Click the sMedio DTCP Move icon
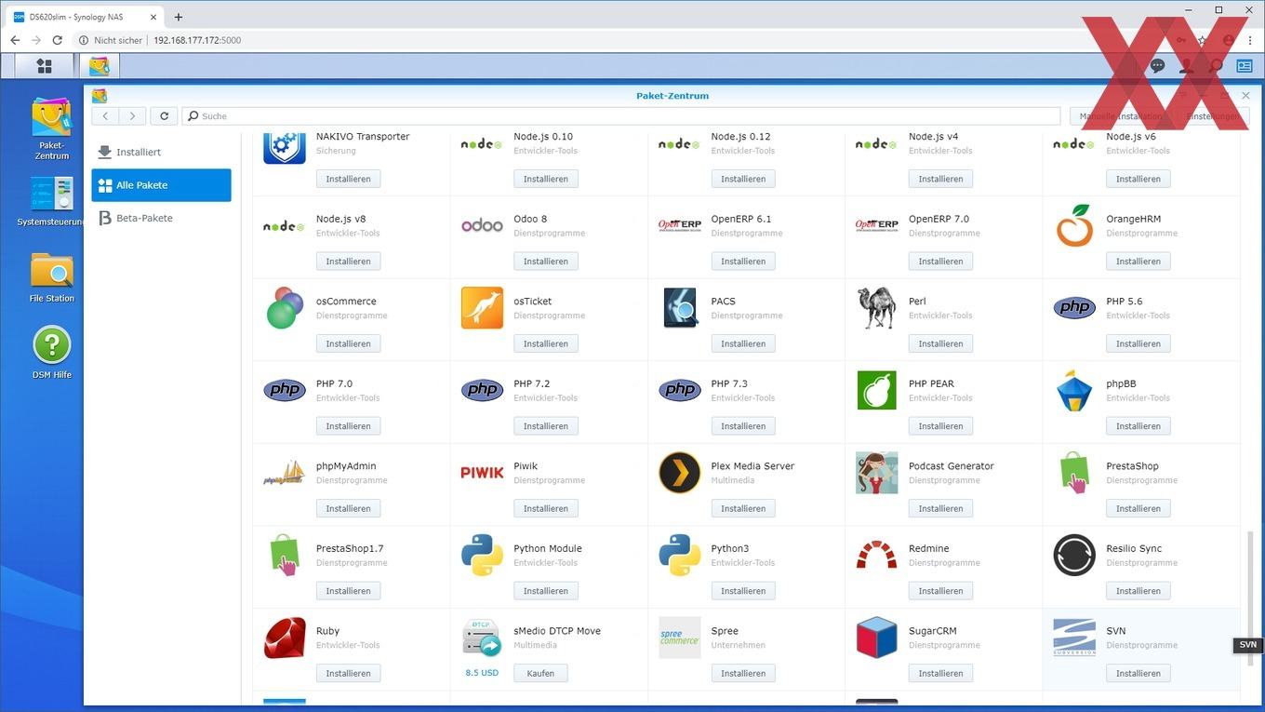This screenshot has height=712, width=1265. 482,638
